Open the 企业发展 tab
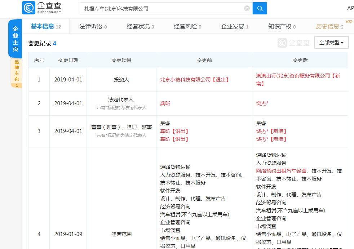Image resolution: width=354 pixels, height=249 pixels. 235,26
